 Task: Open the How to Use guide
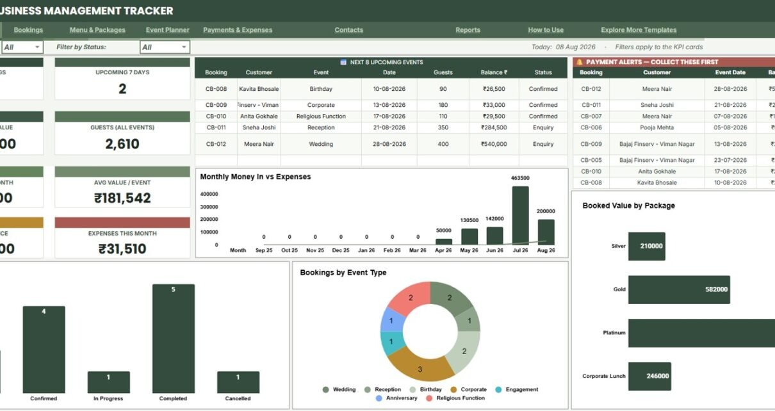click(x=546, y=30)
